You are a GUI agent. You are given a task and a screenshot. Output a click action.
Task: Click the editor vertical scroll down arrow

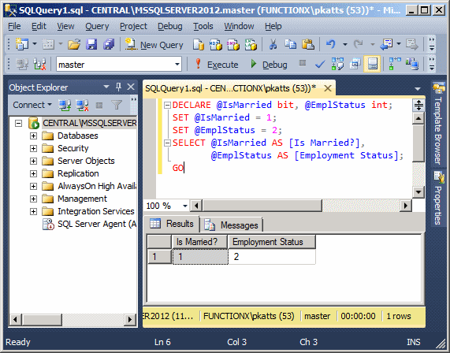coord(418,192)
